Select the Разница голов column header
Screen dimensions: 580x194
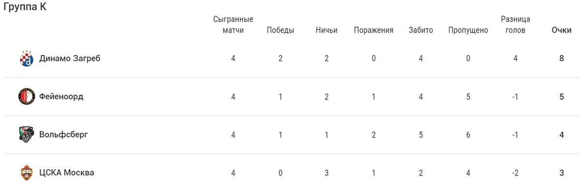(515, 25)
